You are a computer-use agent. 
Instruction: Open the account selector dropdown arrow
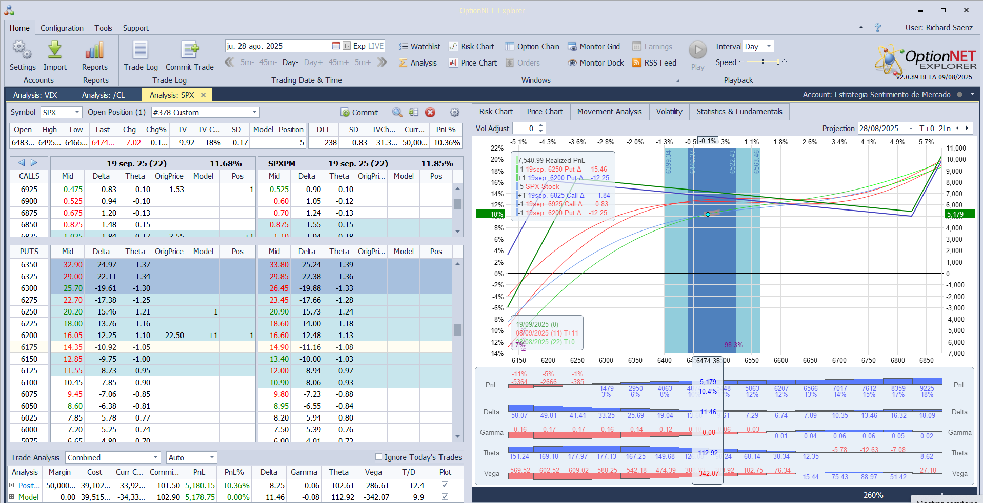tap(972, 94)
